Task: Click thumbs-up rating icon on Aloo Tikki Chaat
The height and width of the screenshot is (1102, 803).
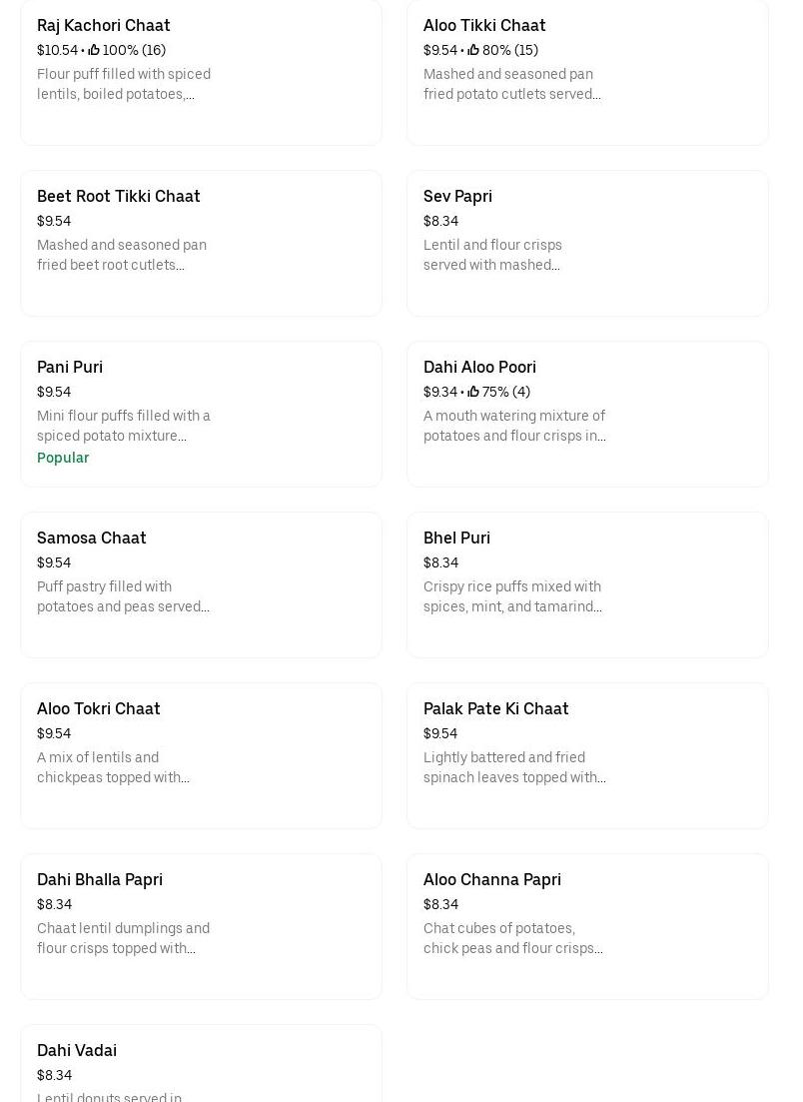Action: tap(473, 50)
